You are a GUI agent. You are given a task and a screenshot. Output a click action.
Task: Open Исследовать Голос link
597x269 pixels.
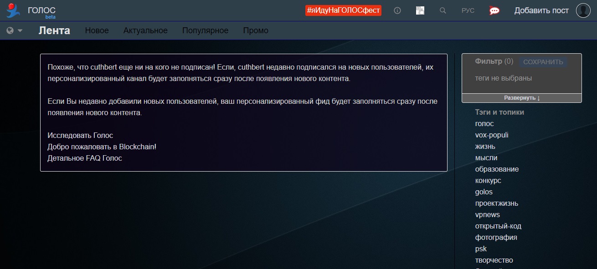pyautogui.click(x=80, y=135)
